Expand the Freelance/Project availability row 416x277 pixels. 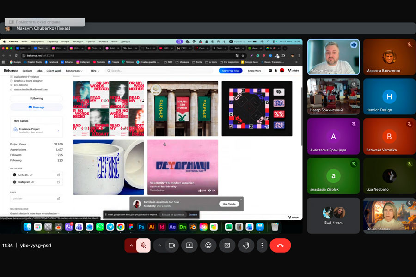click(37, 130)
